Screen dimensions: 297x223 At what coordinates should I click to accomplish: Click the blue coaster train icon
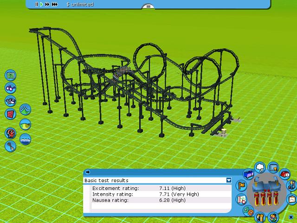click(x=249, y=174)
